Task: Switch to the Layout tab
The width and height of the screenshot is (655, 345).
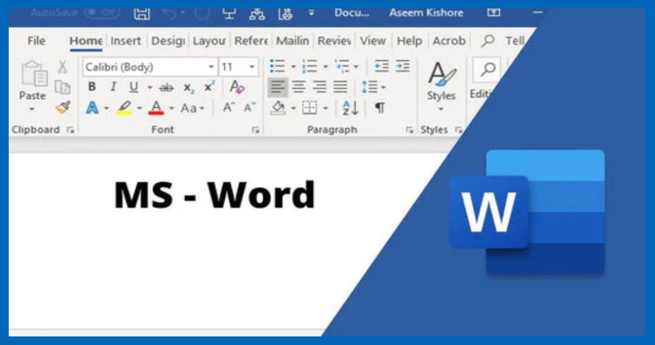Action: [210, 41]
